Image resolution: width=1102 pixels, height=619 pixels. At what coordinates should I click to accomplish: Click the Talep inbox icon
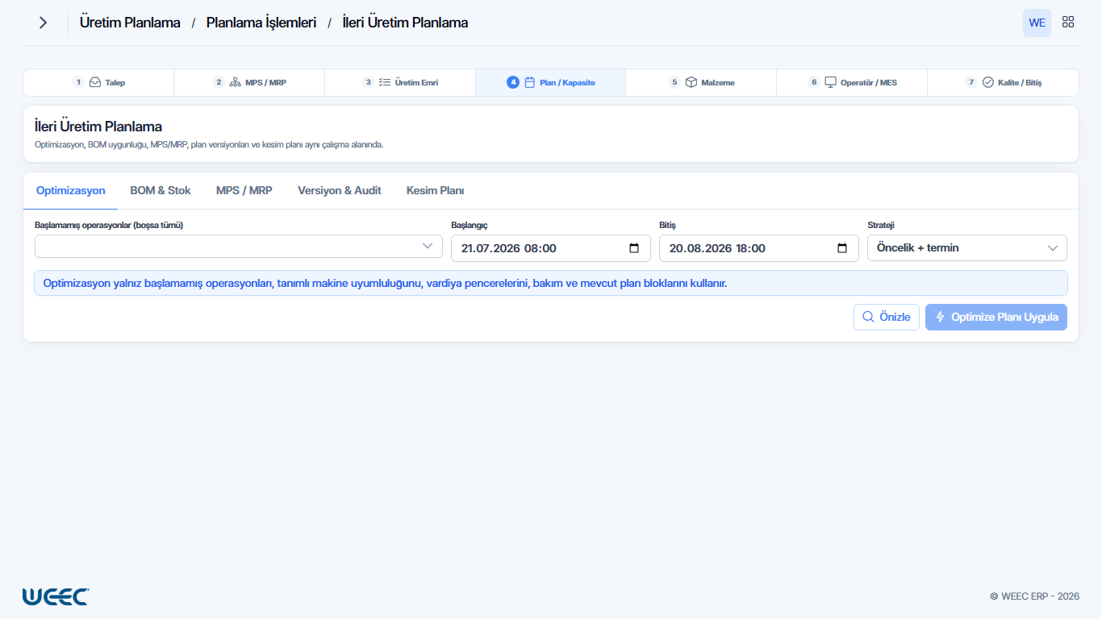pos(95,82)
